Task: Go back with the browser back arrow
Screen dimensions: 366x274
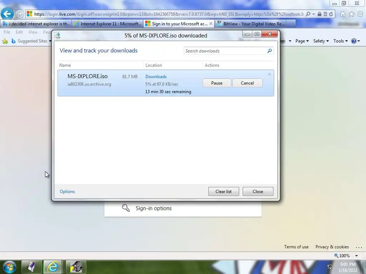Action: pos(7,14)
